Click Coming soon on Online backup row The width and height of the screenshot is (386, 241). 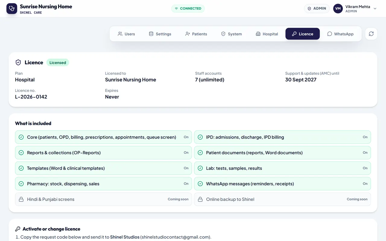[x=357, y=199]
